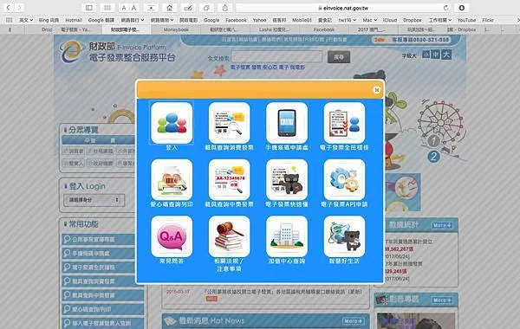Open the 登入 people icon in the popup
Image resolution: width=520 pixels, height=329 pixels.
tap(172, 123)
